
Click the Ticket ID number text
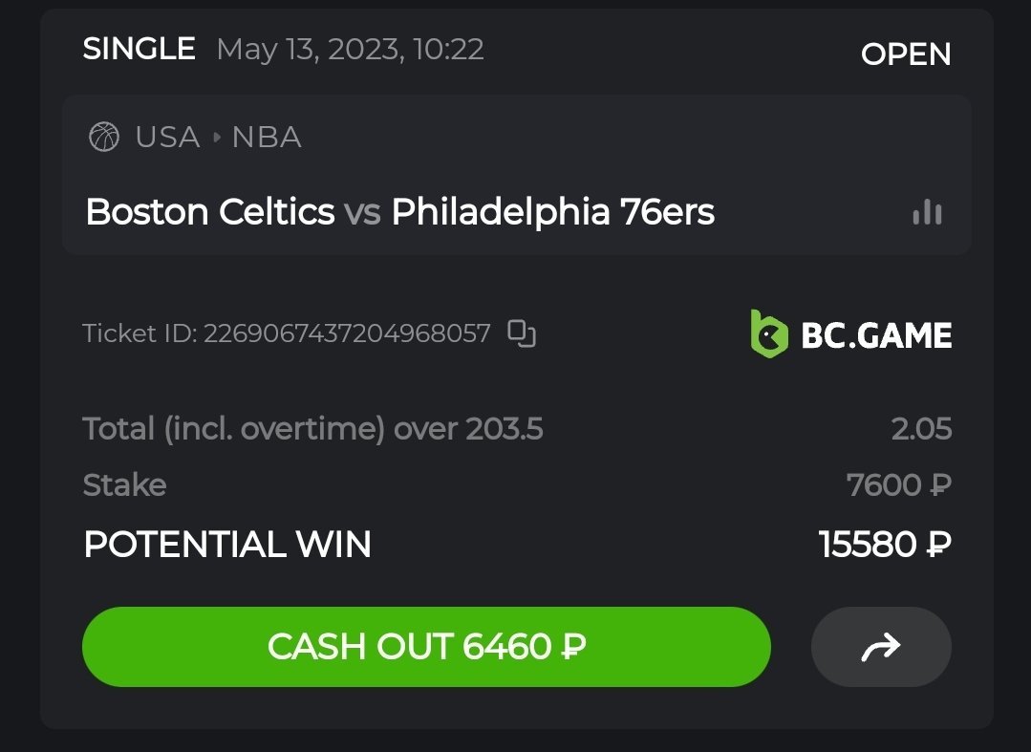pyautogui.click(x=346, y=333)
